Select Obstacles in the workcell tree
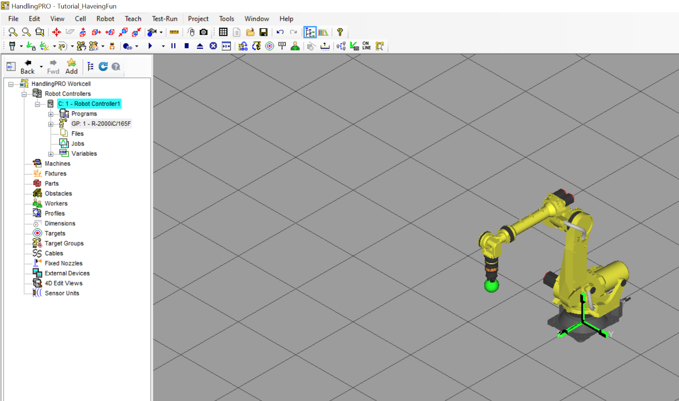Screen dimensions: 679x401 (x=59, y=193)
